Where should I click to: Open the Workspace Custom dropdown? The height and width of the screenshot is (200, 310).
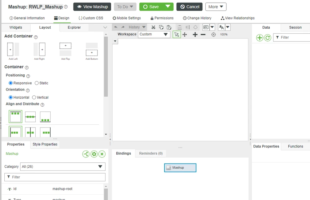[154, 34]
